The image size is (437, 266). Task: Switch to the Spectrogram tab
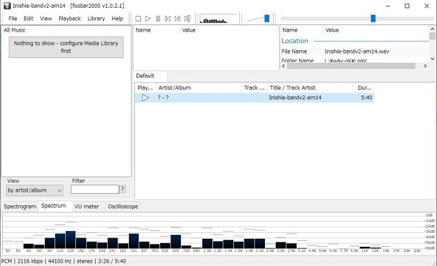click(20, 206)
